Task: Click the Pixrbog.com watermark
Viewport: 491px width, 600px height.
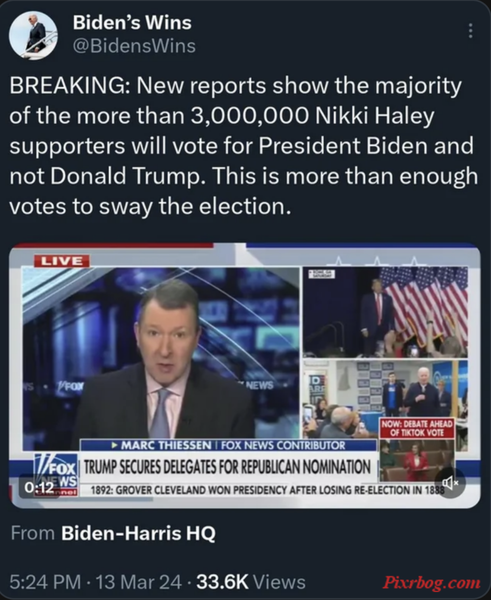Action: pyautogui.click(x=432, y=582)
